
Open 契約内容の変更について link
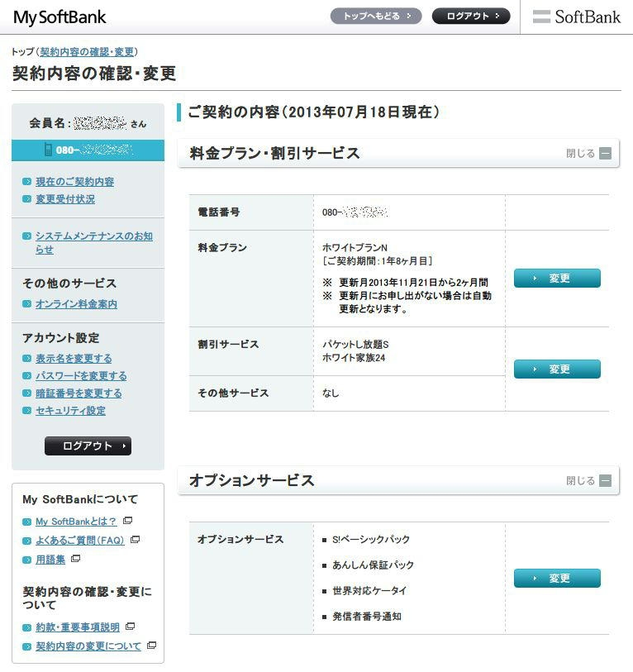tap(88, 646)
